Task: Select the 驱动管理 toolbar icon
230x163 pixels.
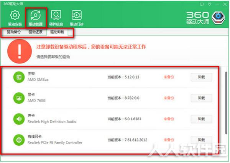Action: [36, 15]
